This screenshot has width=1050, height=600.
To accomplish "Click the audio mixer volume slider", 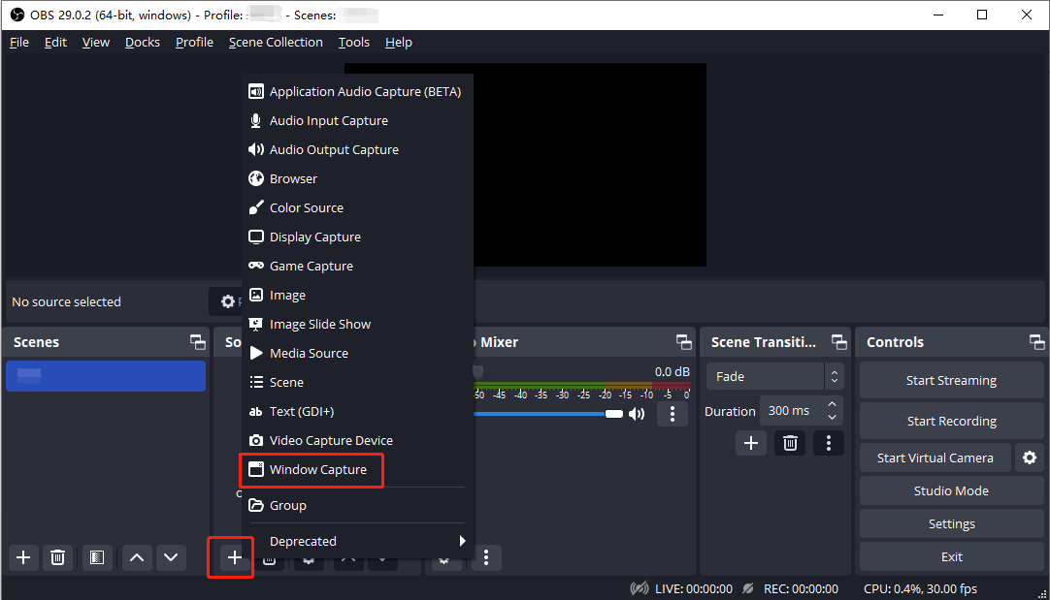I will 548,414.
